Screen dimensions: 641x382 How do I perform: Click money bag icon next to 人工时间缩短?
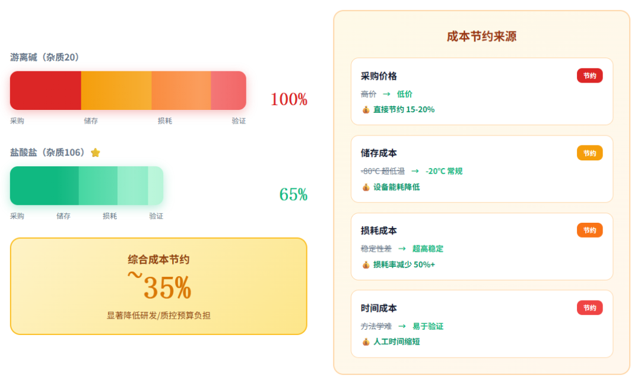(366, 342)
